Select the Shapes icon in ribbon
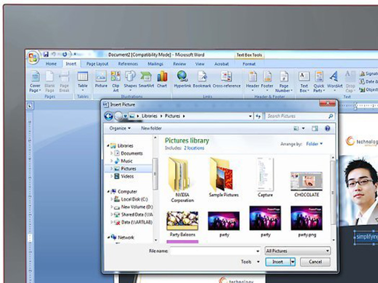 coord(130,78)
